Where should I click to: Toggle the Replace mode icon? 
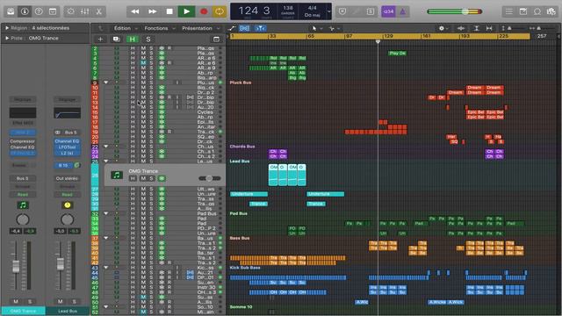pyautogui.click(x=342, y=11)
